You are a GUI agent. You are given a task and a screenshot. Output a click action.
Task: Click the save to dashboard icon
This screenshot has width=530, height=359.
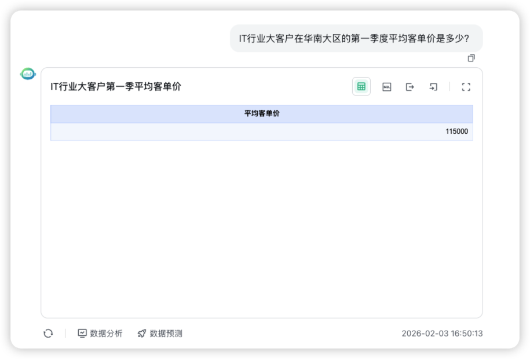click(433, 86)
